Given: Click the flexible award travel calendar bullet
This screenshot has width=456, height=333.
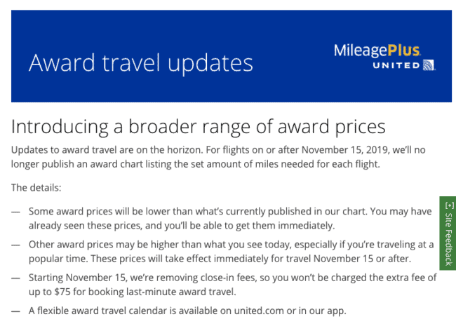Looking at the screenshot, I should (187, 311).
